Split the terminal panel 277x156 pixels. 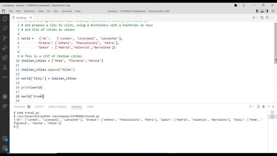258,107
